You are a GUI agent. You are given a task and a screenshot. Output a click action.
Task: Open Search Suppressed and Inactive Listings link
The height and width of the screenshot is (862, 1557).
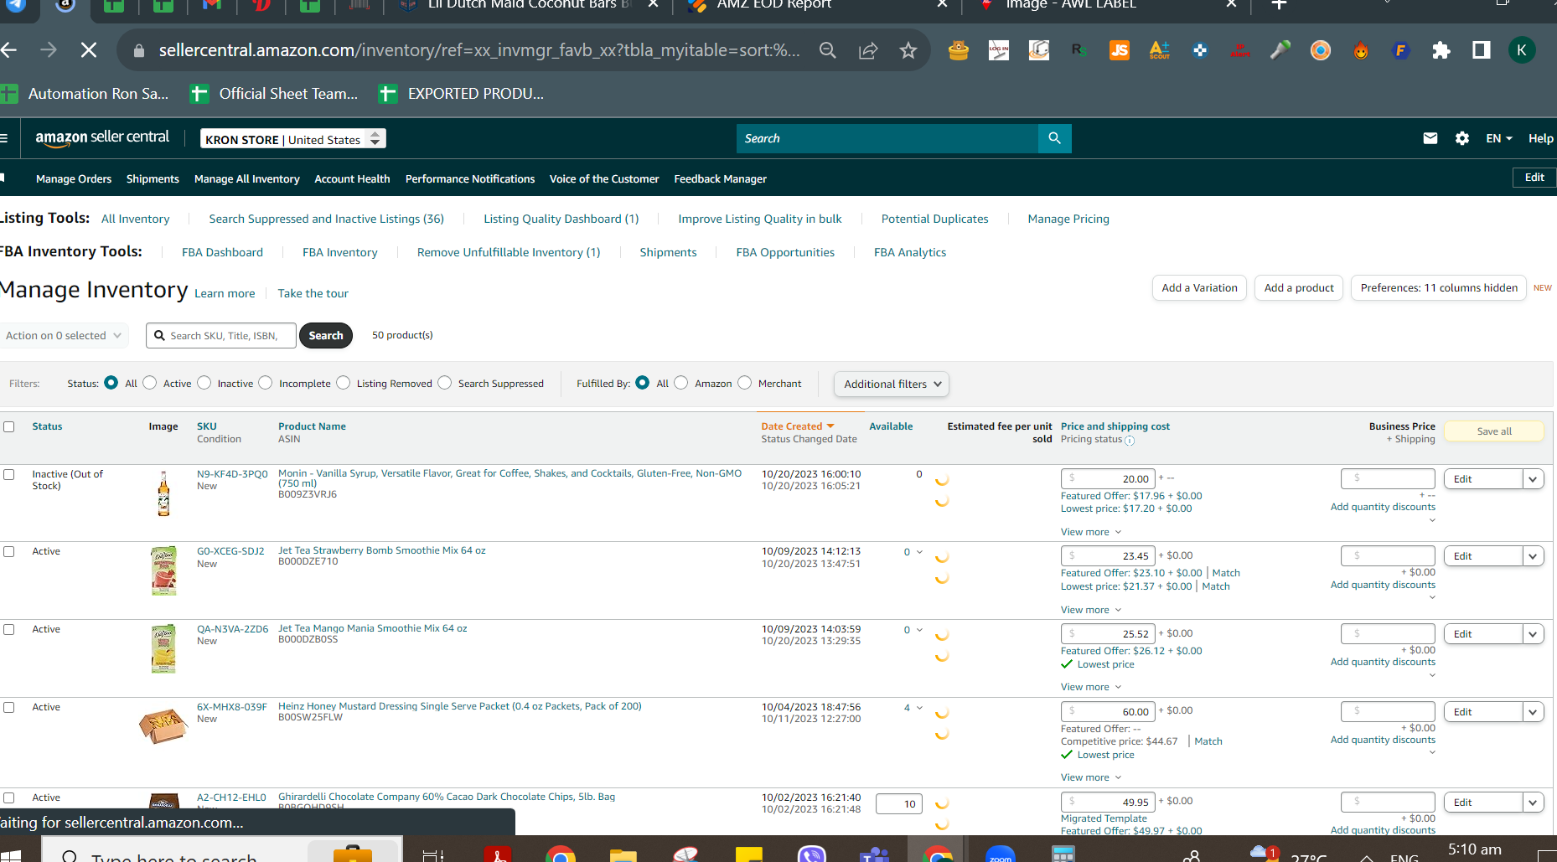coord(326,219)
